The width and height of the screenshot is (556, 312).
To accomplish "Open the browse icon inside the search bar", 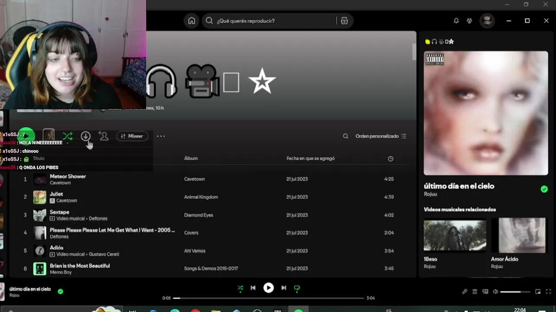I will [344, 21].
